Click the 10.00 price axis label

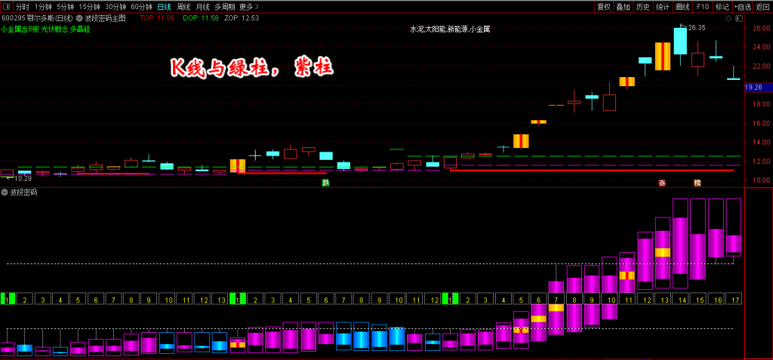[761, 180]
